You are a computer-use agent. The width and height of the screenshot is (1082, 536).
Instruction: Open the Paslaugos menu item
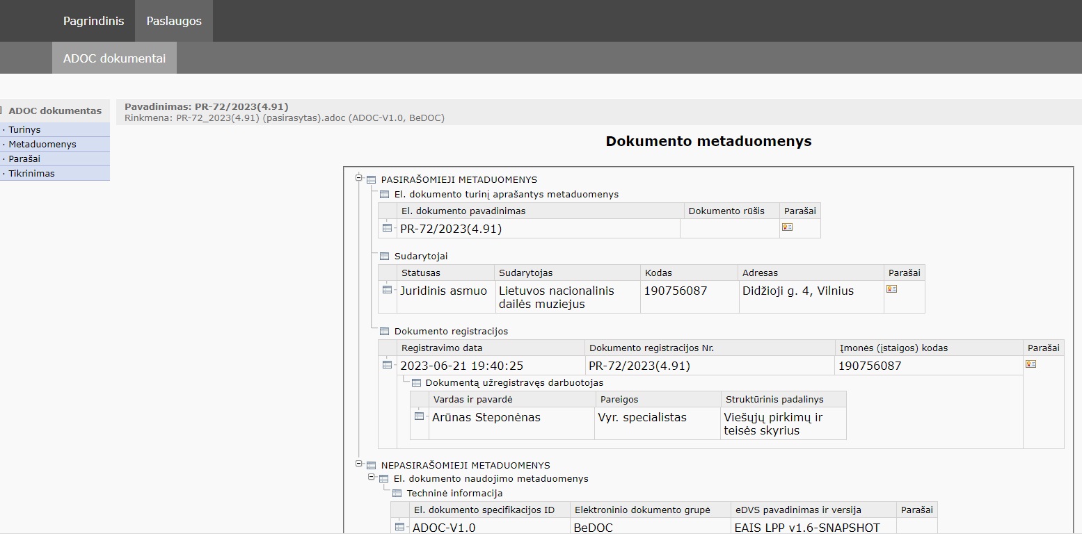[174, 21]
